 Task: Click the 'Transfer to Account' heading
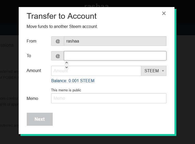point(62,16)
